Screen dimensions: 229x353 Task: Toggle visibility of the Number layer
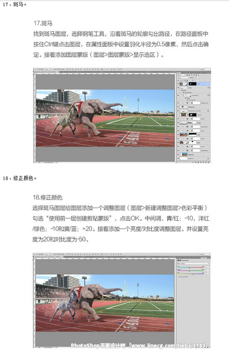tap(178, 88)
